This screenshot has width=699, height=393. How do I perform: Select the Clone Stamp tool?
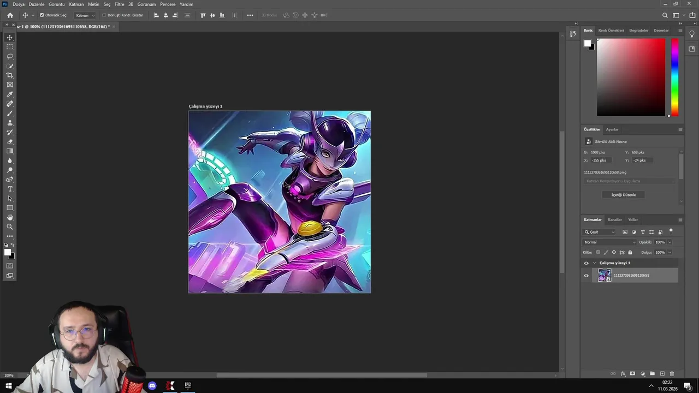[x=10, y=123]
